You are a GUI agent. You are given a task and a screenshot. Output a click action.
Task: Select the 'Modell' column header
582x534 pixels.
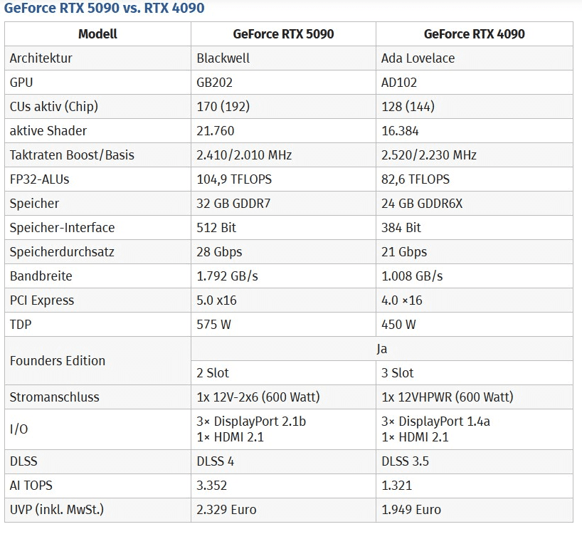97,33
